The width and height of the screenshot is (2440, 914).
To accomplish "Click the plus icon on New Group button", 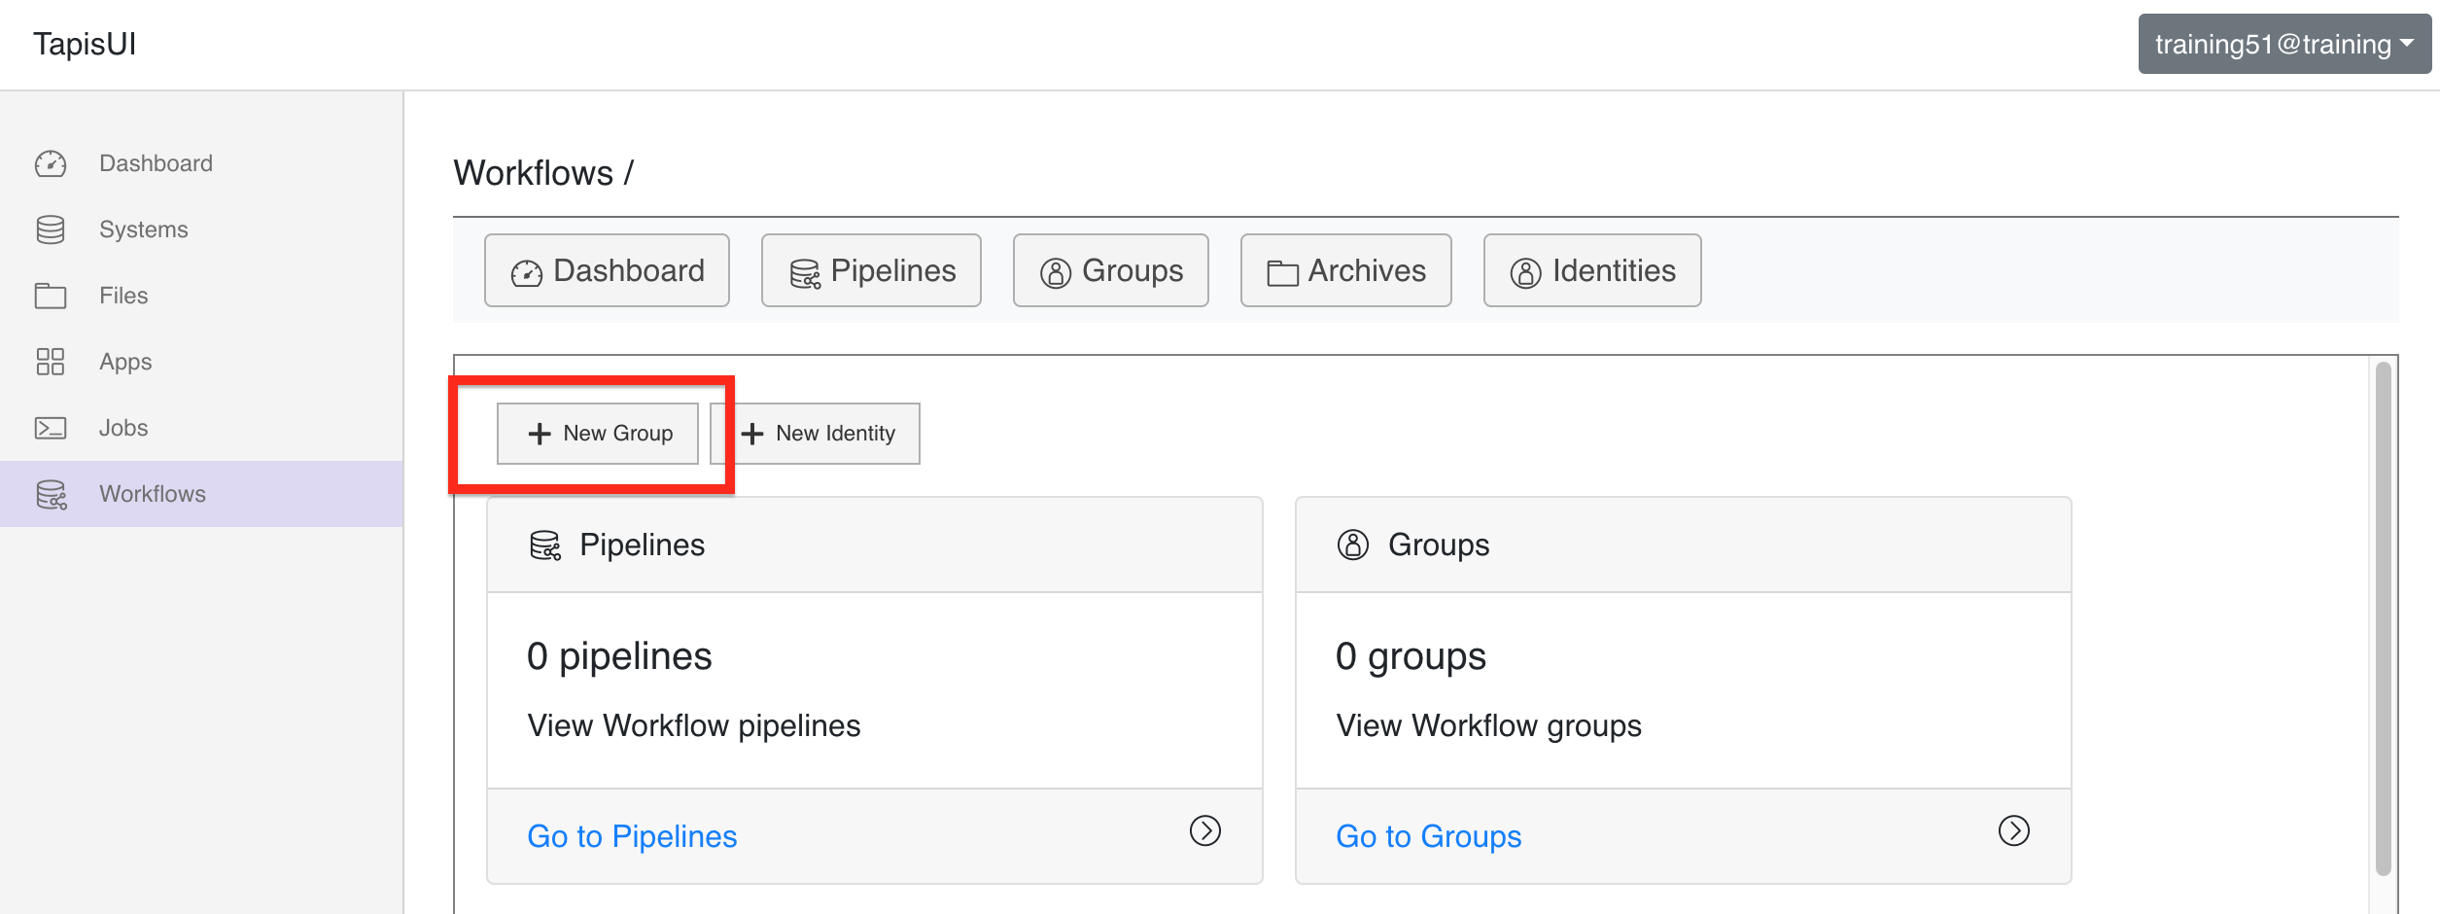I will [x=540, y=434].
